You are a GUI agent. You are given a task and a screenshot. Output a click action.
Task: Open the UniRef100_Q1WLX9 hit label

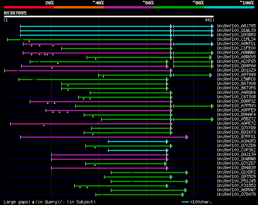(236, 30)
